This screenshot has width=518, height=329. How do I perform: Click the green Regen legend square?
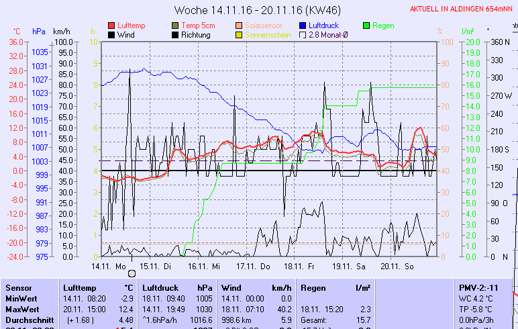pyautogui.click(x=366, y=26)
